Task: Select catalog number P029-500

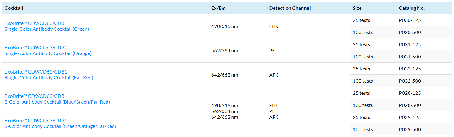Action: tap(410, 130)
